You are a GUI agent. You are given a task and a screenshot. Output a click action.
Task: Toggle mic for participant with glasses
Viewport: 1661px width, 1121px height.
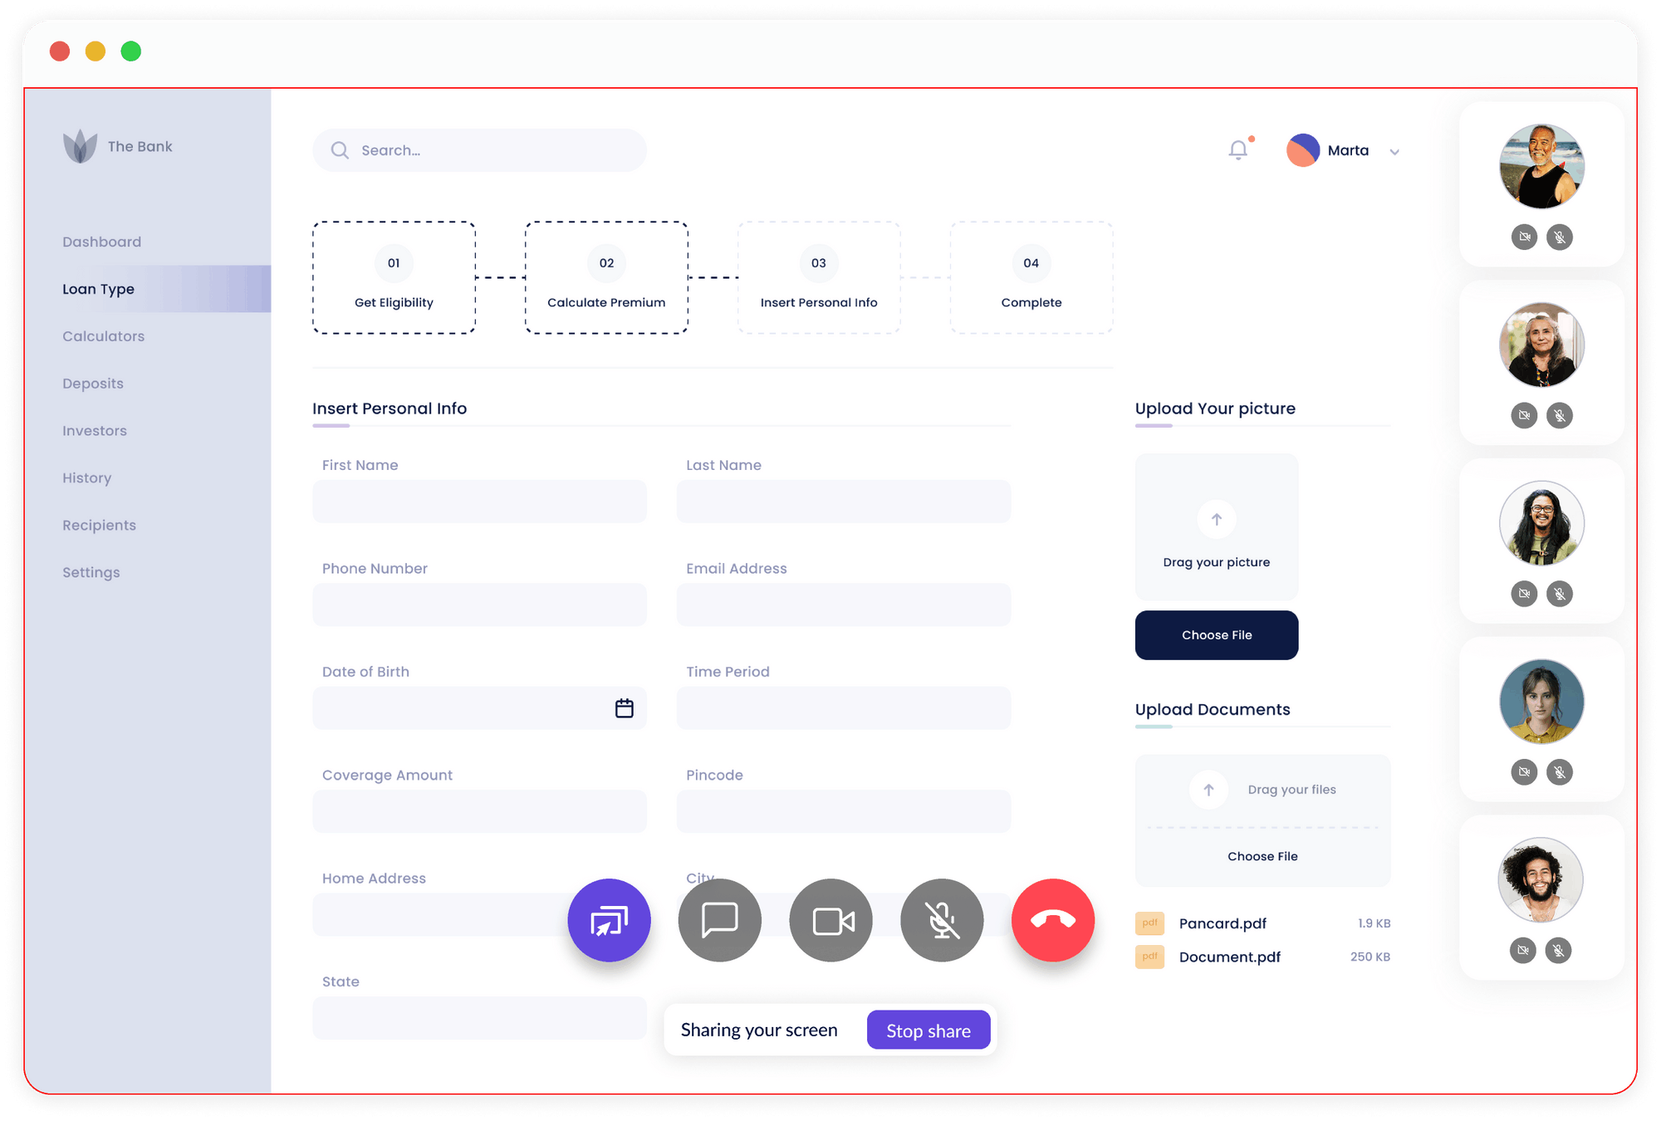1560,594
